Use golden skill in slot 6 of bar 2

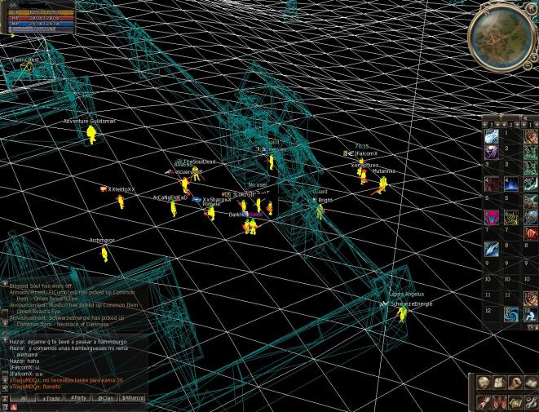click(511, 217)
